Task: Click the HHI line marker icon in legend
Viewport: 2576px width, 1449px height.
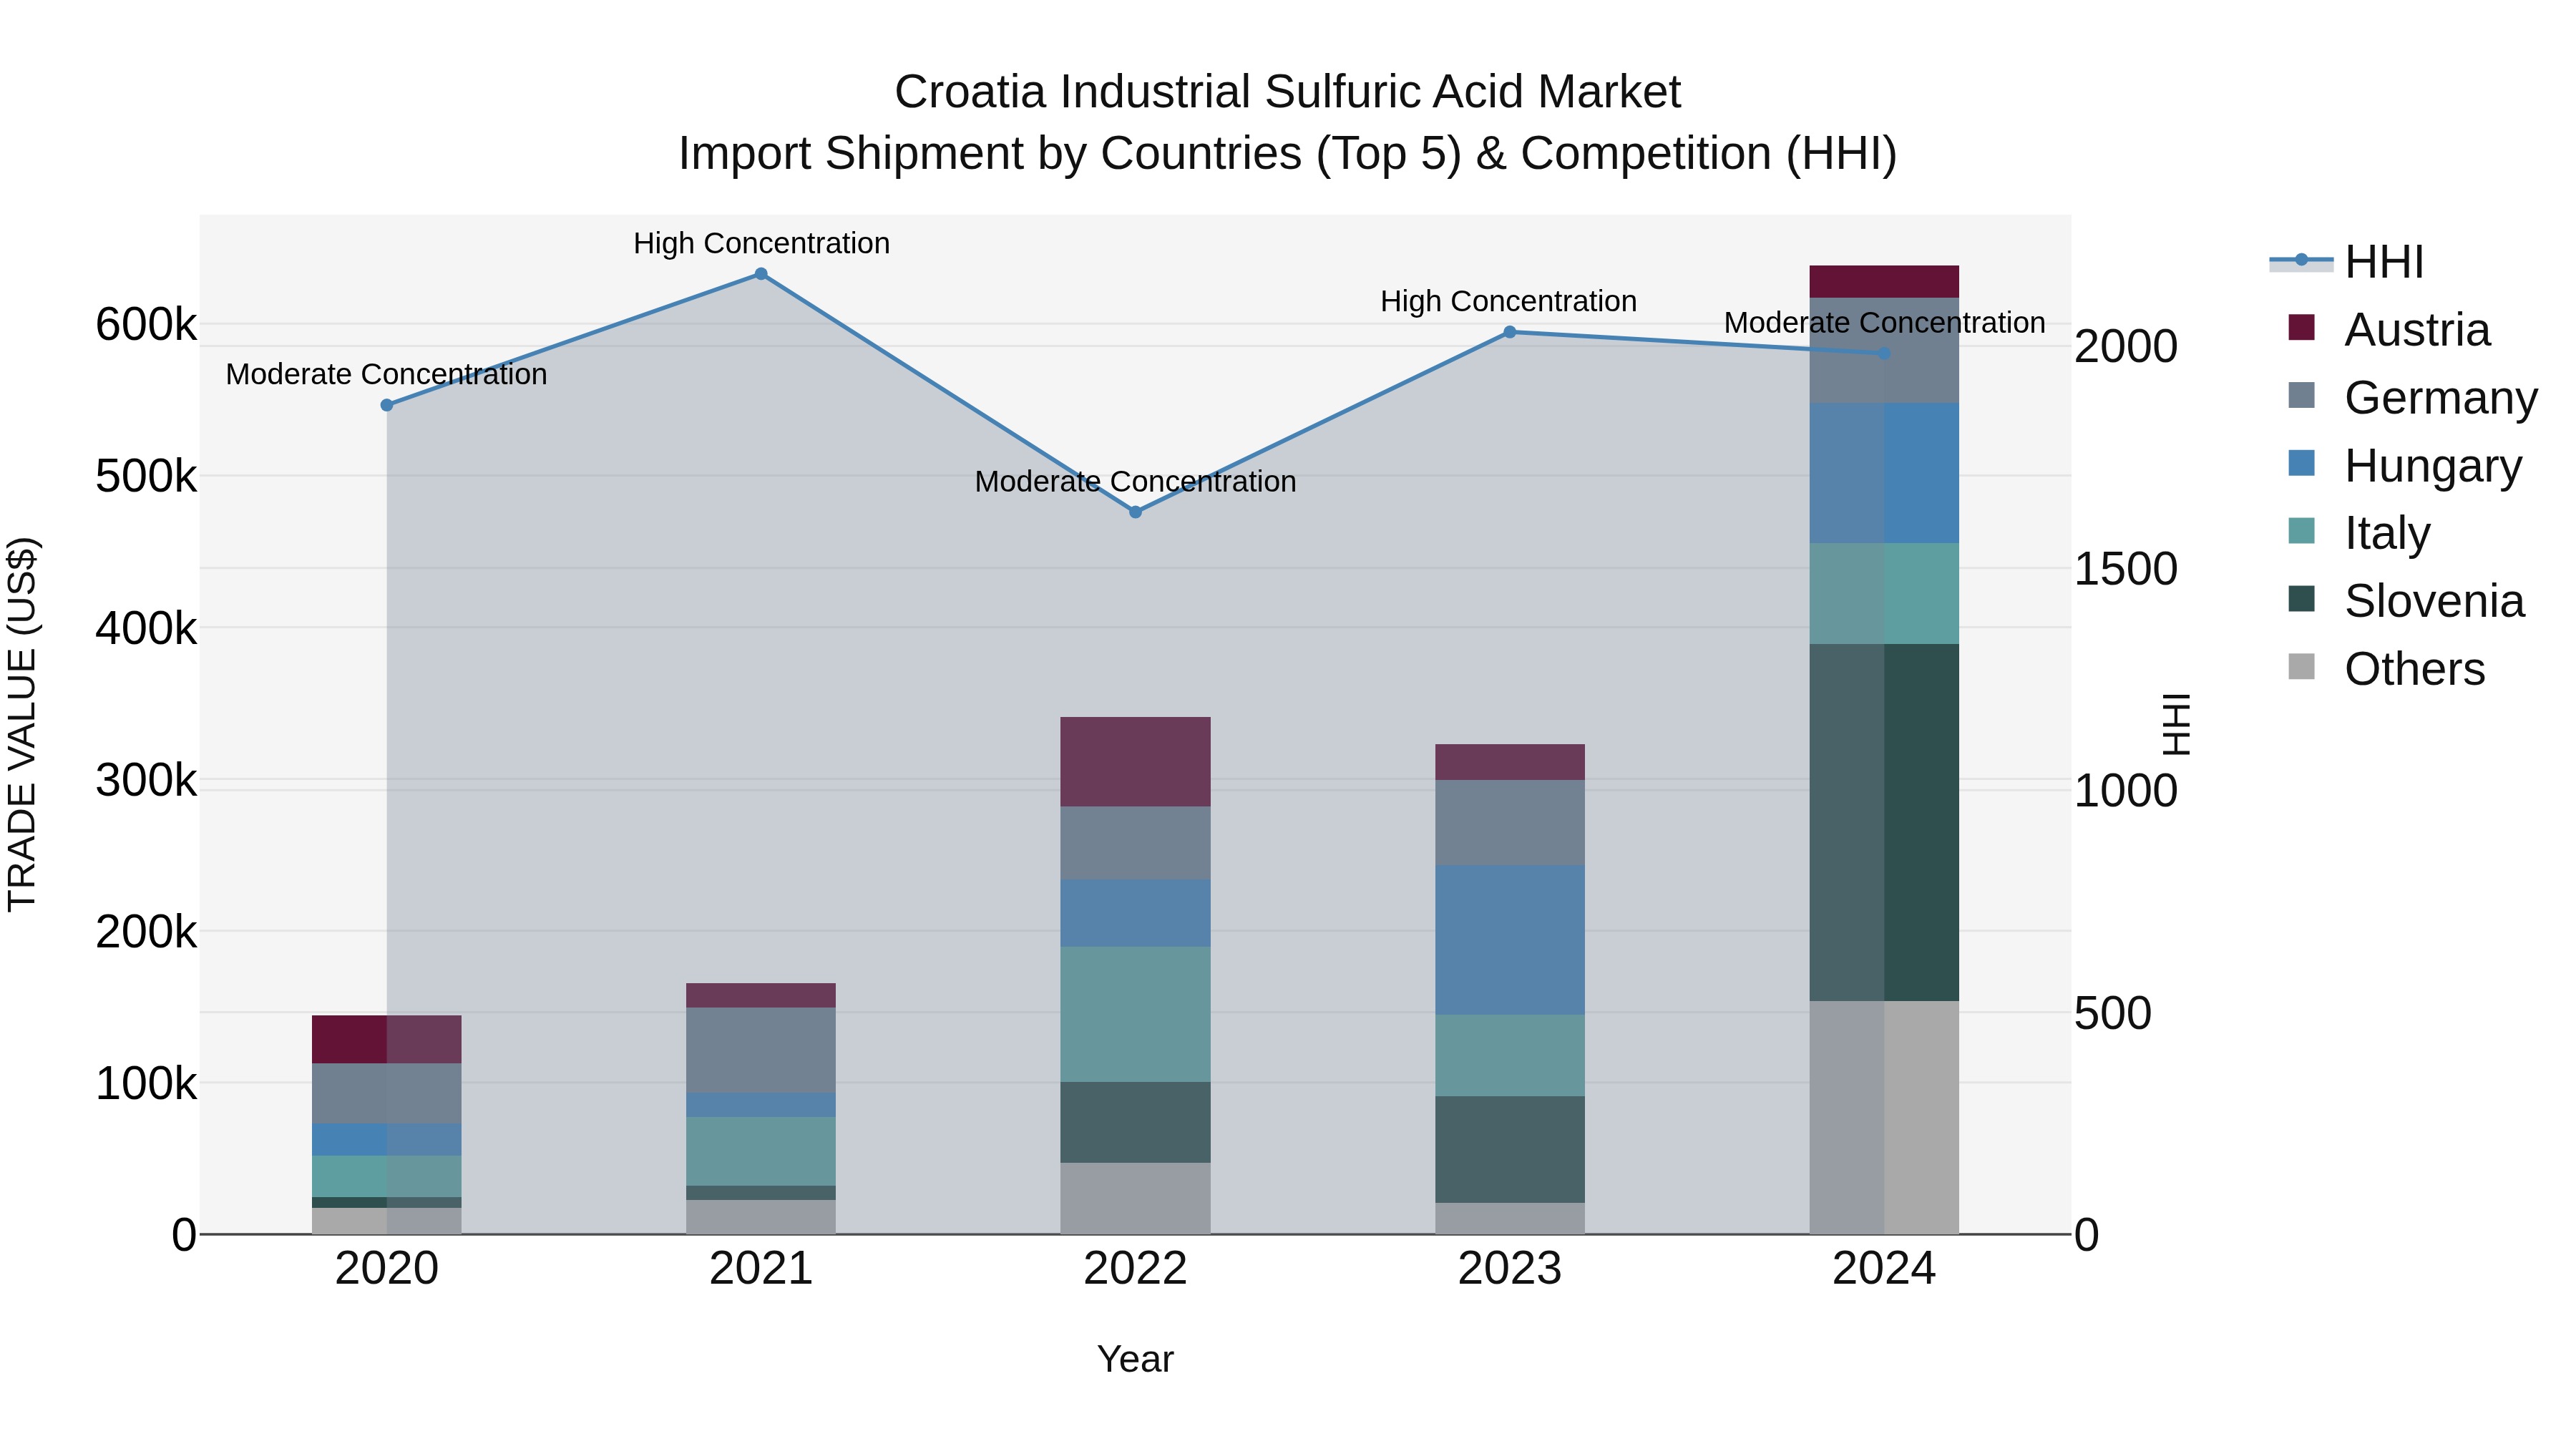Action: click(2301, 261)
